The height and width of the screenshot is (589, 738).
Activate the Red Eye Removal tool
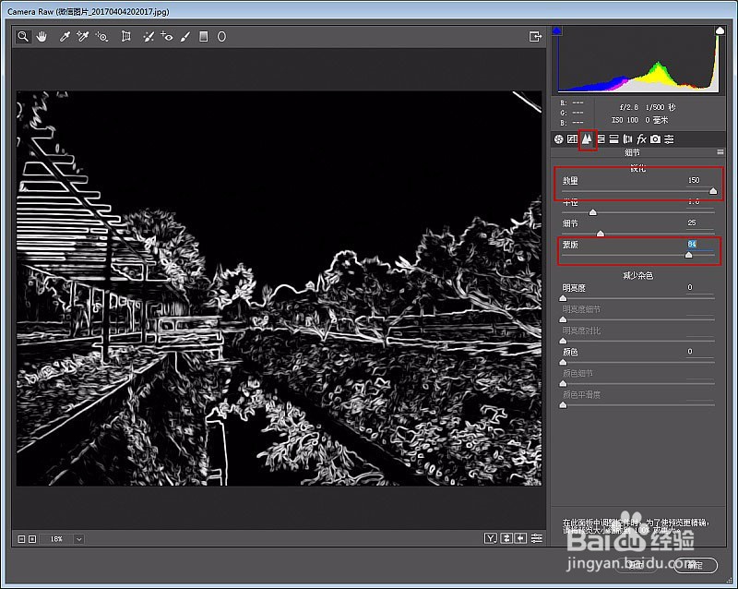[167, 36]
